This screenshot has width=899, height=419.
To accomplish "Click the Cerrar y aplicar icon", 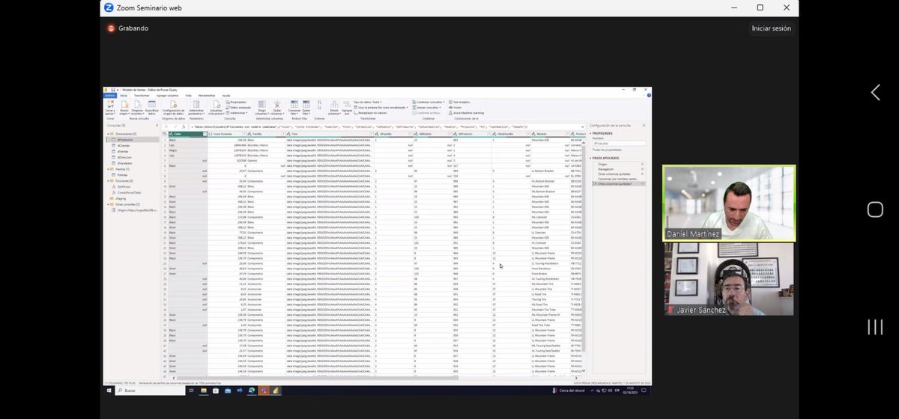I will pos(111,105).
